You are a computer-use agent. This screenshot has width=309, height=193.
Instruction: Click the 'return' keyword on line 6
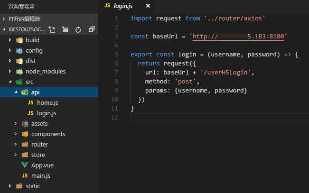[x=149, y=64]
